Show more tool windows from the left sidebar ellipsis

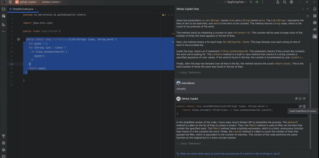(3, 31)
